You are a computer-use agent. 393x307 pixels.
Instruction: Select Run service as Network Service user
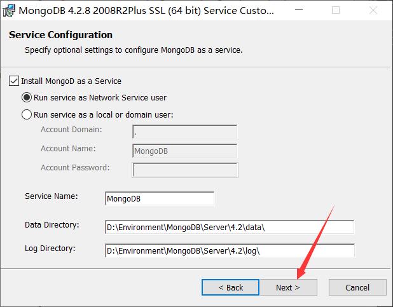tap(27, 97)
